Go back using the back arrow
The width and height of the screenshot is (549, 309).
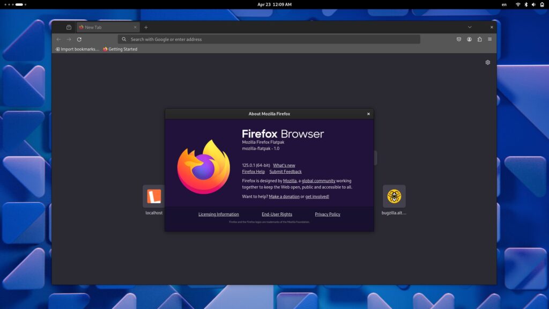[58, 39]
